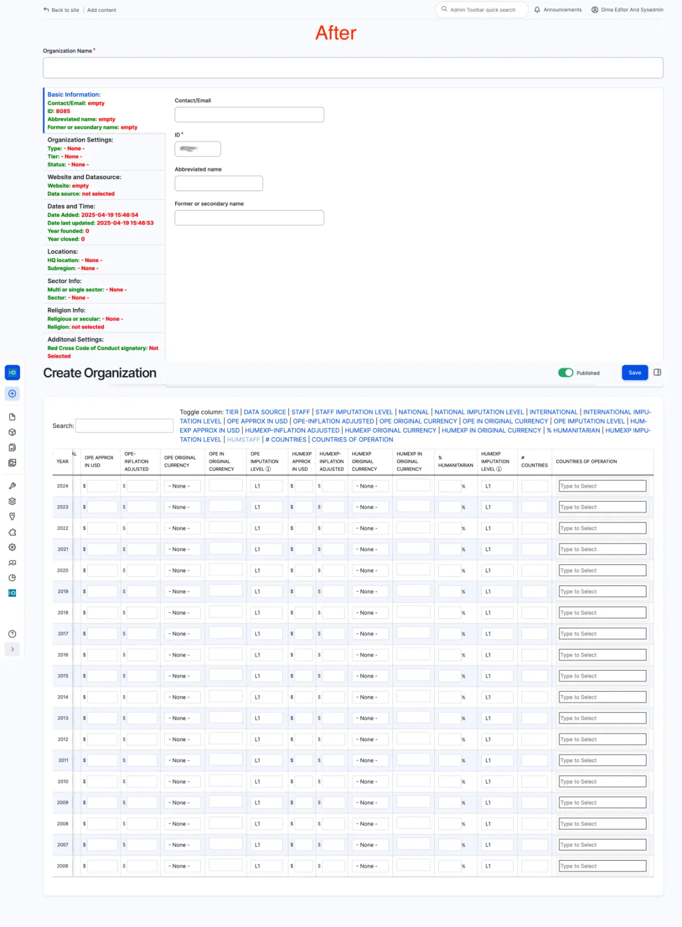Click the table Search input field
Image resolution: width=682 pixels, height=927 pixels.
click(x=124, y=426)
